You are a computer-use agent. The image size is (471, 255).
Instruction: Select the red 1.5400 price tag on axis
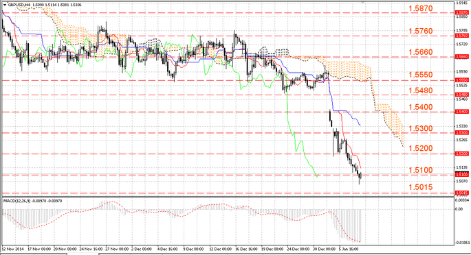[462, 112]
